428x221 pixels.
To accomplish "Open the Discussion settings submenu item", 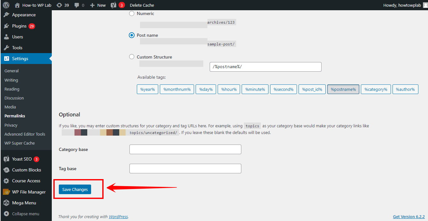I will 14,98.
